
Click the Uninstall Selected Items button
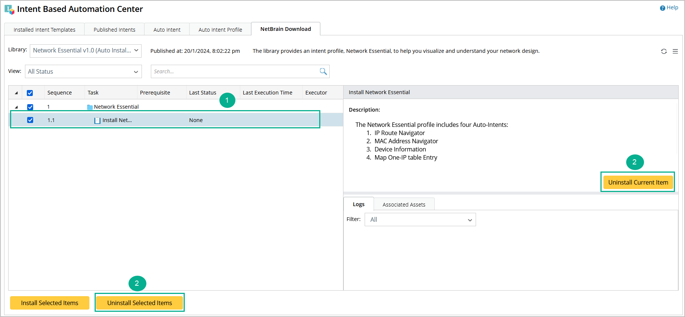[140, 303]
